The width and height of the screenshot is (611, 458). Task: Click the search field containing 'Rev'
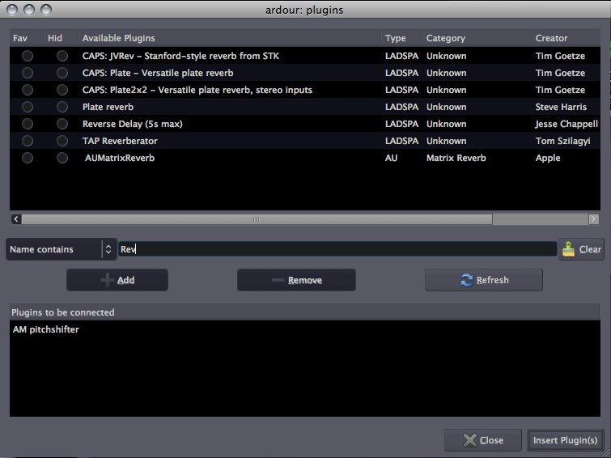point(337,249)
